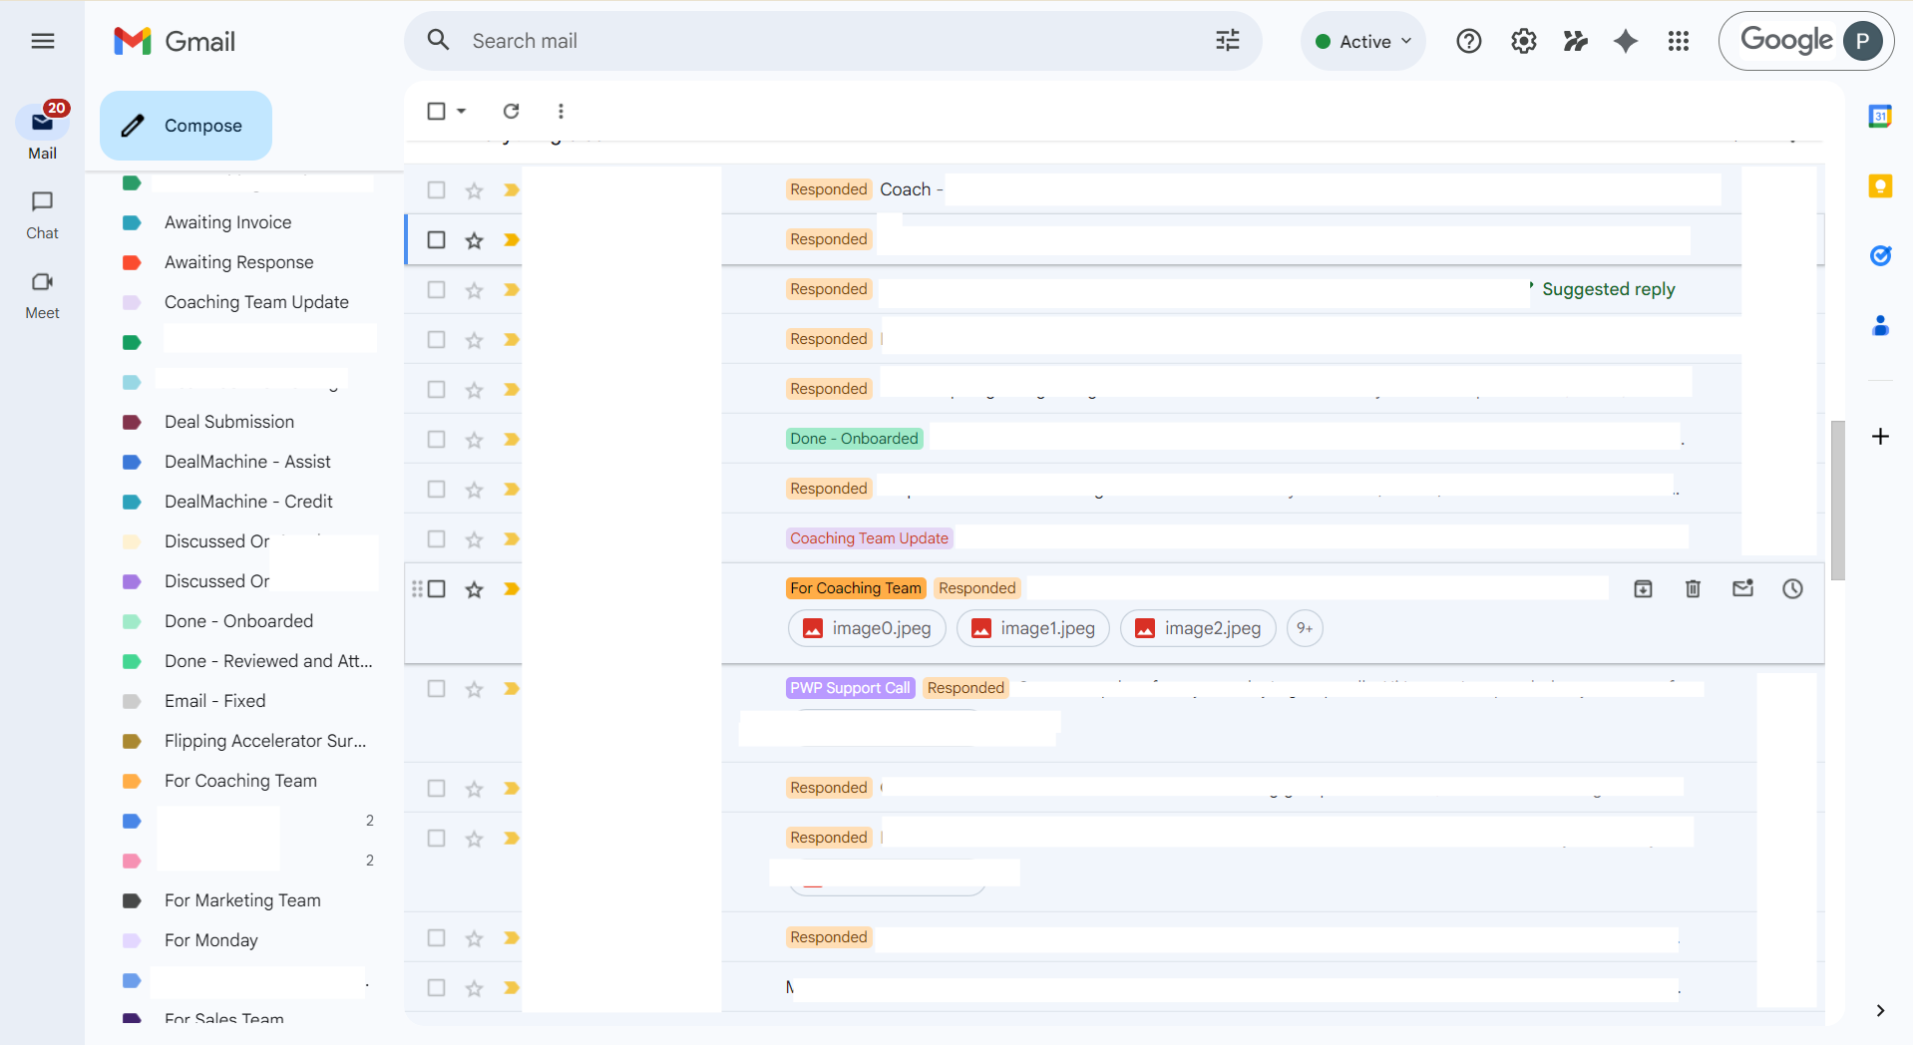The width and height of the screenshot is (1913, 1045).
Task: Mark the For Coaching Team email unread
Action: pos(1742,589)
